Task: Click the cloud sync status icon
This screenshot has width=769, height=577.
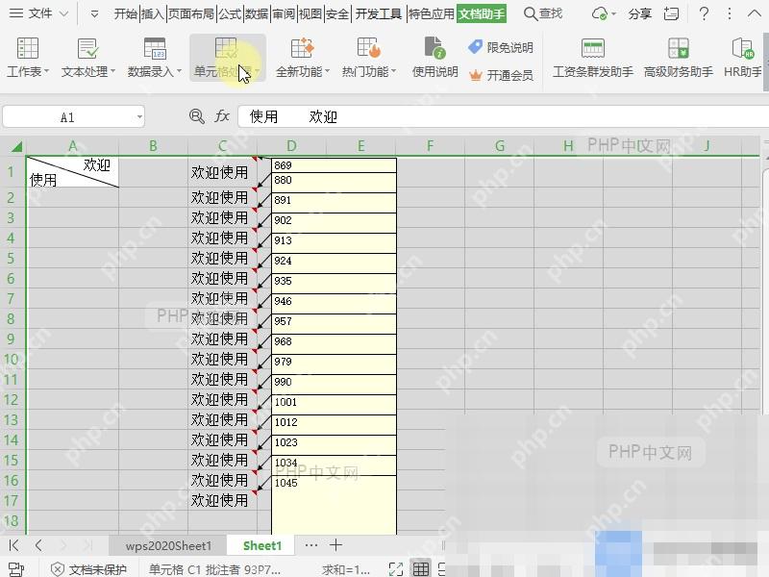Action: point(599,13)
